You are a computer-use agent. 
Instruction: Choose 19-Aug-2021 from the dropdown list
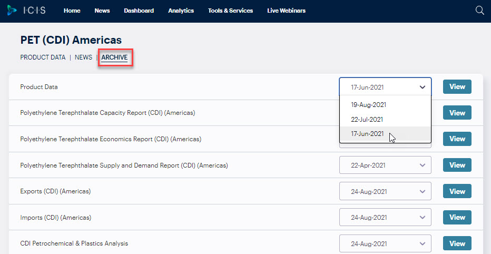pos(385,105)
